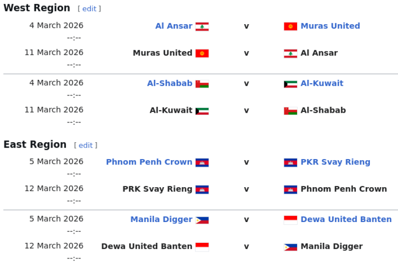Click Kyrgyzstan flag beside Muras United link
Image resolution: width=398 pixels, height=267 pixels.
[x=290, y=27]
